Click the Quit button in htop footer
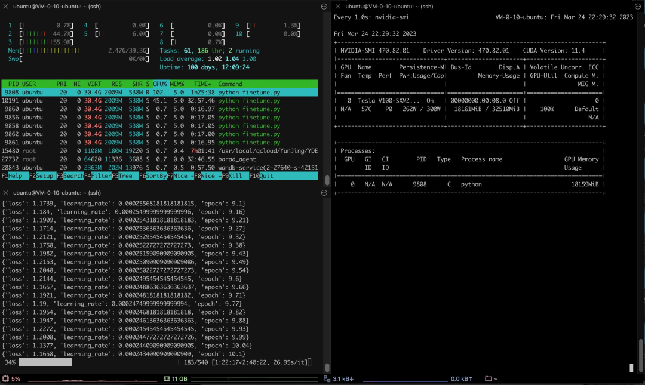 [x=266, y=176]
